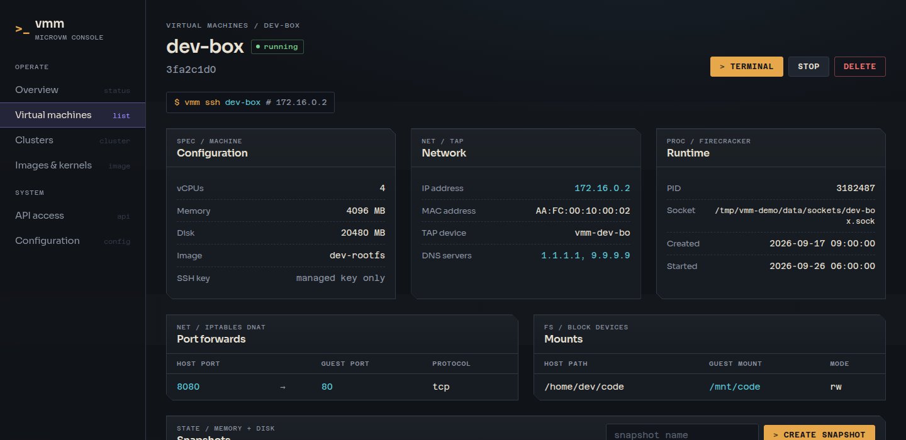Click the Memory value 4096 MB
The image size is (906, 440).
pos(366,211)
